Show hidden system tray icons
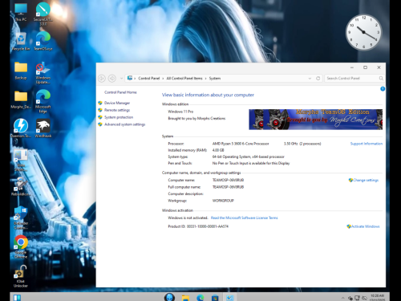401x301 pixels. click(342, 298)
